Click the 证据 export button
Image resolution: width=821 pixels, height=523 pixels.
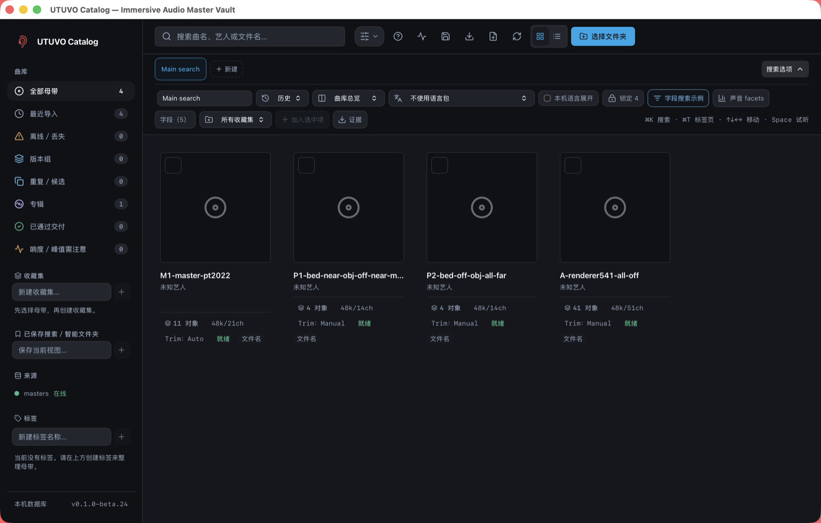[x=350, y=119]
